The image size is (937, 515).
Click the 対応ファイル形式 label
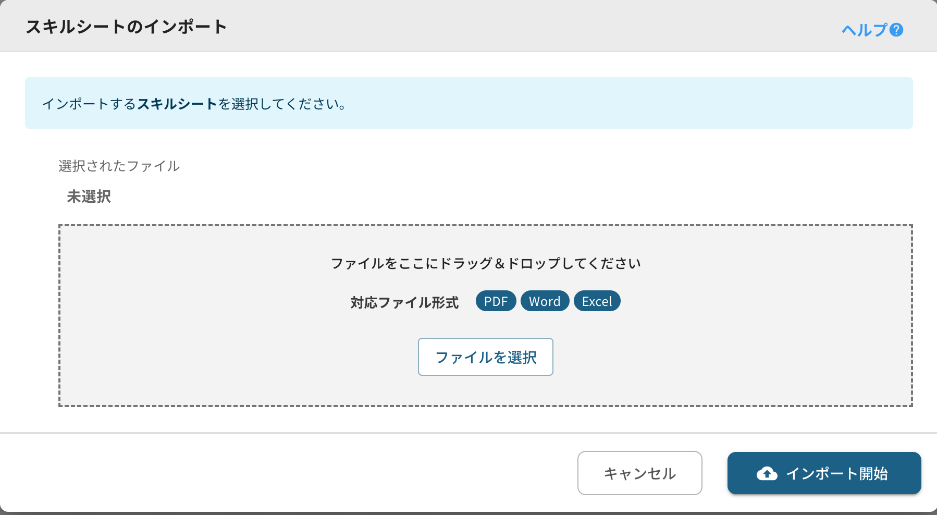(404, 302)
